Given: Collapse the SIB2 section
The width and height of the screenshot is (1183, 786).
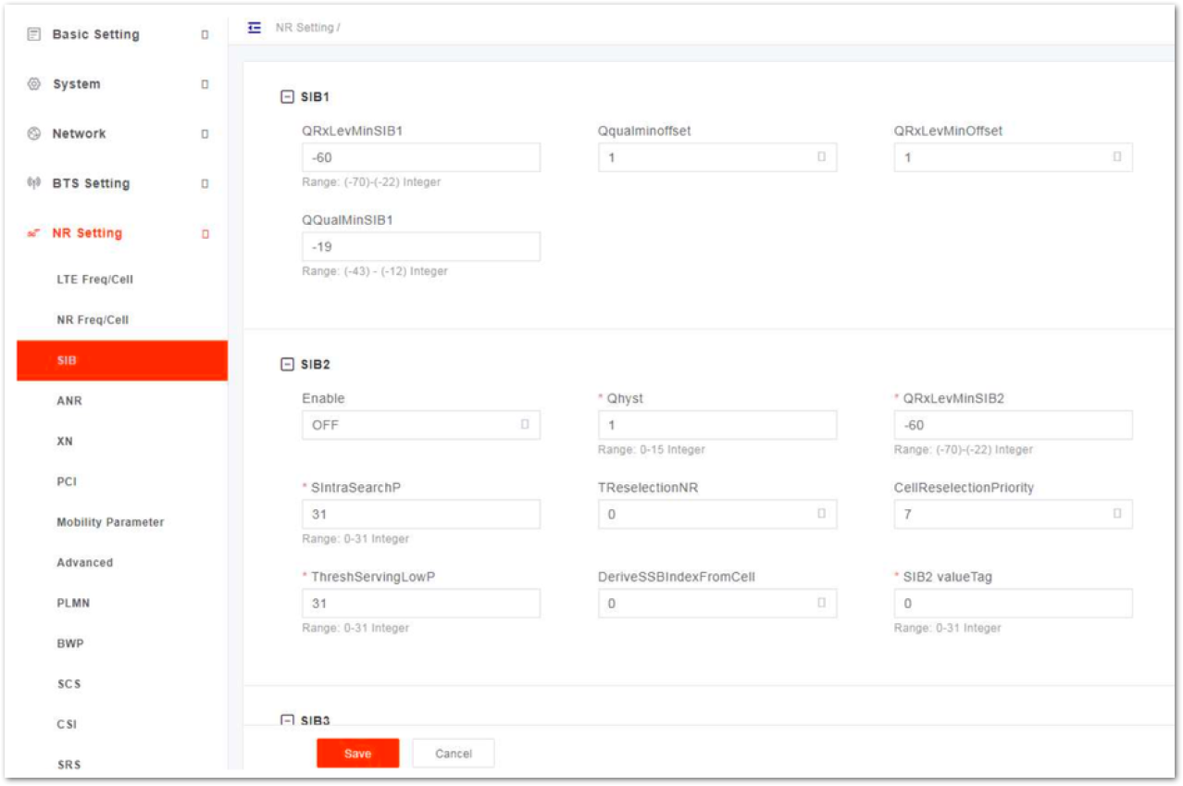Looking at the screenshot, I should click(x=287, y=365).
